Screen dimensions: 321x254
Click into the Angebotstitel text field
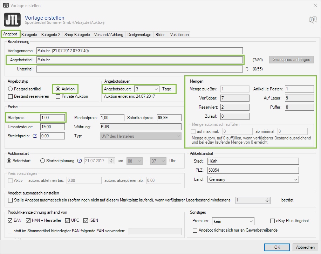(139, 60)
